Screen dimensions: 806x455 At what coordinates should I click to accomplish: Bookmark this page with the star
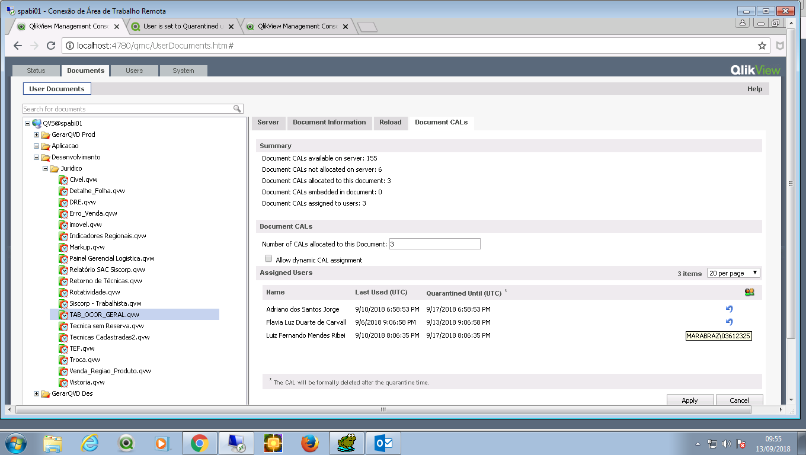(762, 46)
